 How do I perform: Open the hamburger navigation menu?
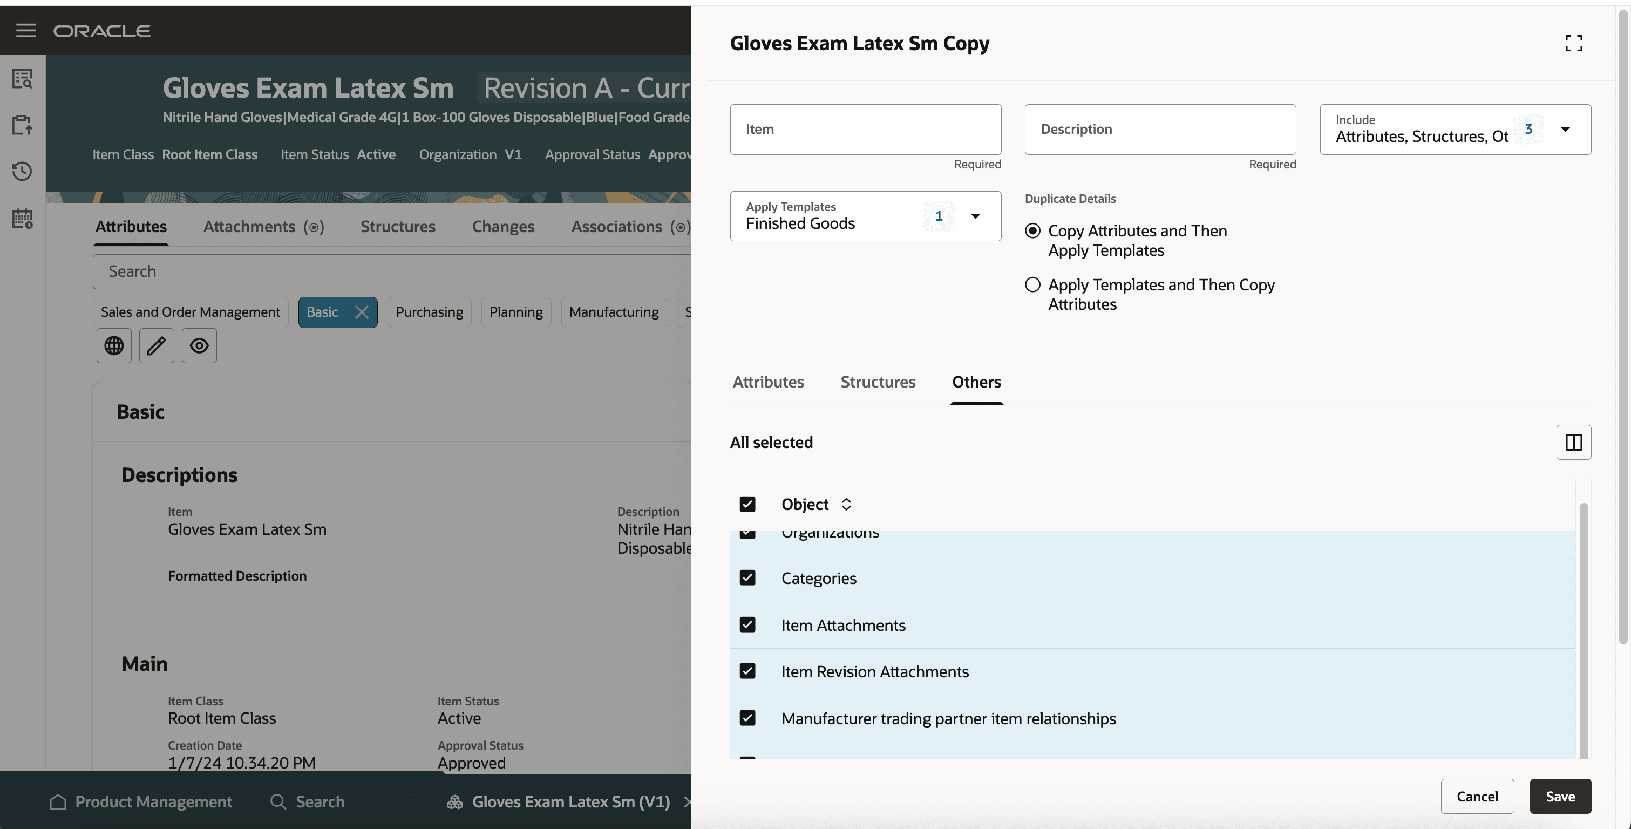point(25,30)
